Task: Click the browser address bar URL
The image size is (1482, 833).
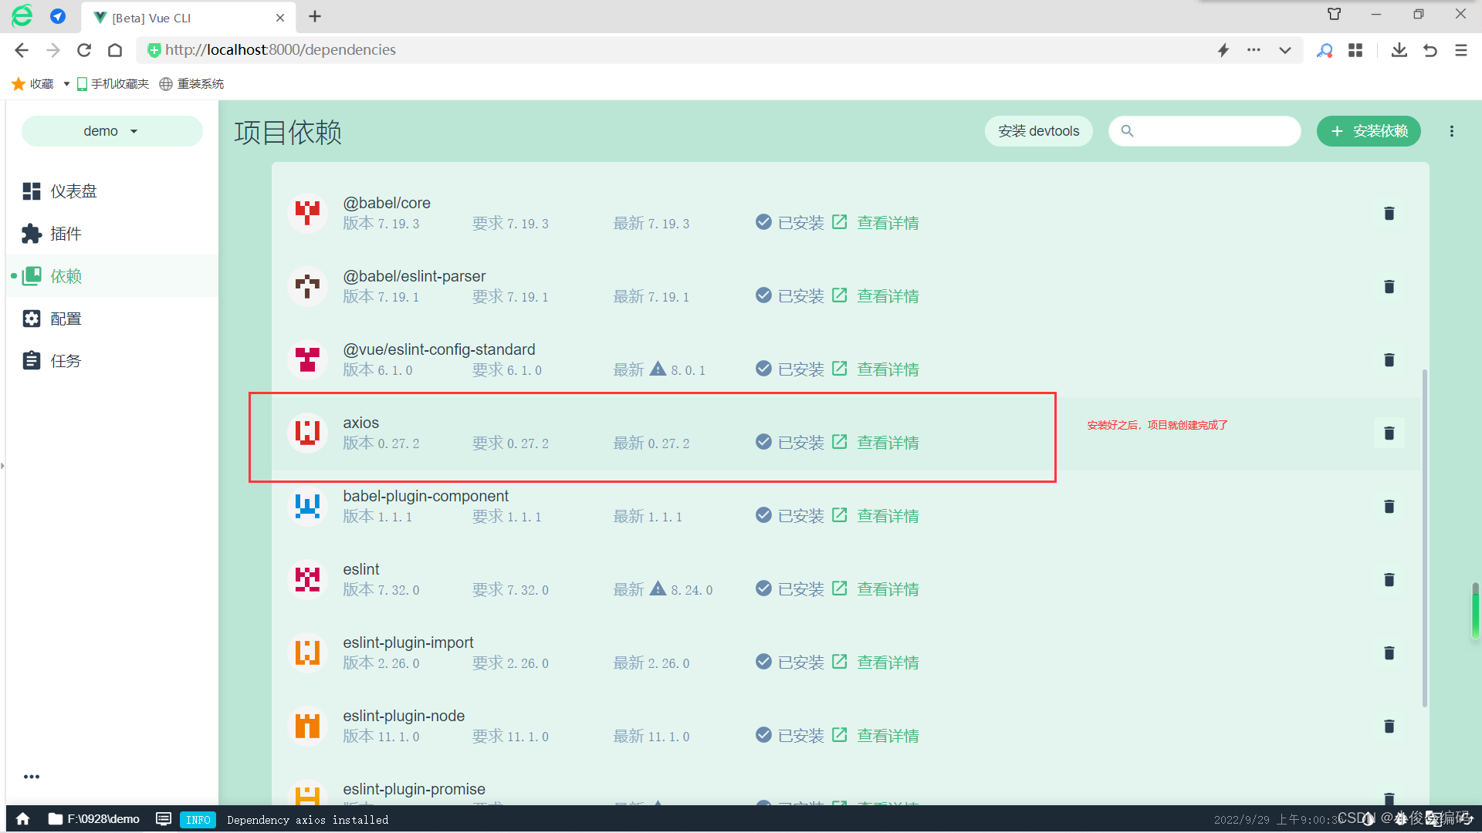Action: coord(280,50)
